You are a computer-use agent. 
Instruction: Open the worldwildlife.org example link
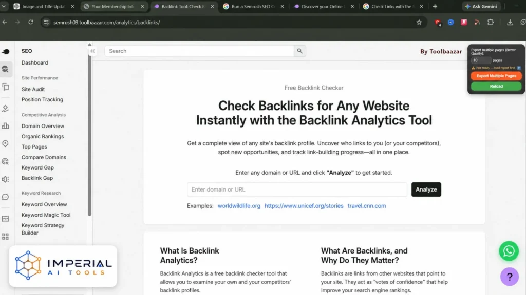(239, 206)
